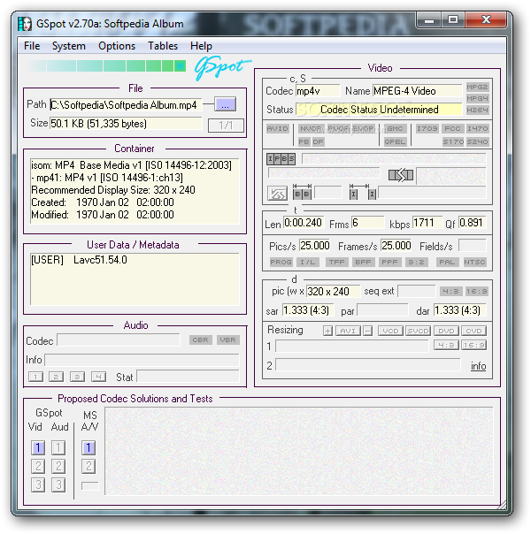Click the browse '...' button next to Path

pos(226,104)
